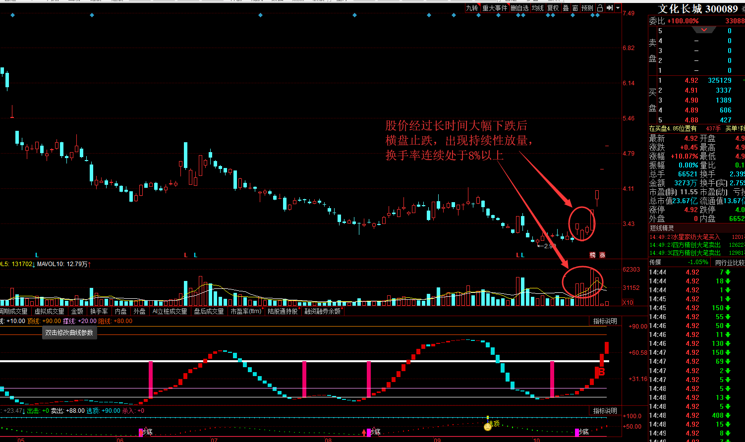Click the 7.49 price axis label
The image size is (745, 442).
(629, 13)
